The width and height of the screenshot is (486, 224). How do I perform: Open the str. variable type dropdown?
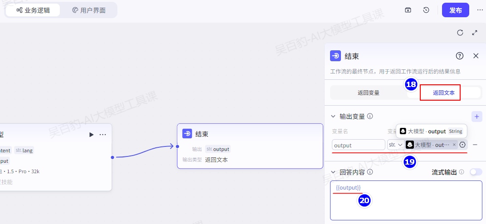[395, 145]
